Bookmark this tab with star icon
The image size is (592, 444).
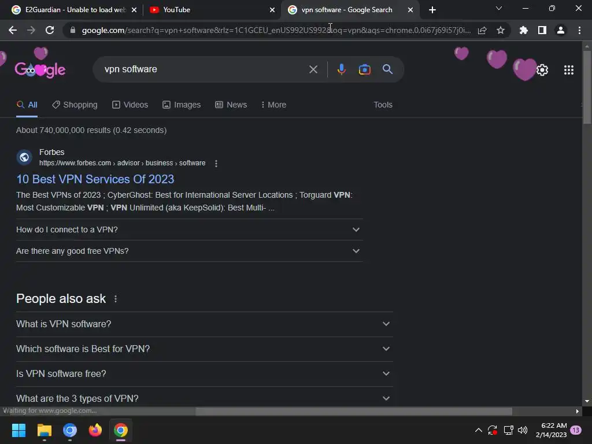point(501,30)
